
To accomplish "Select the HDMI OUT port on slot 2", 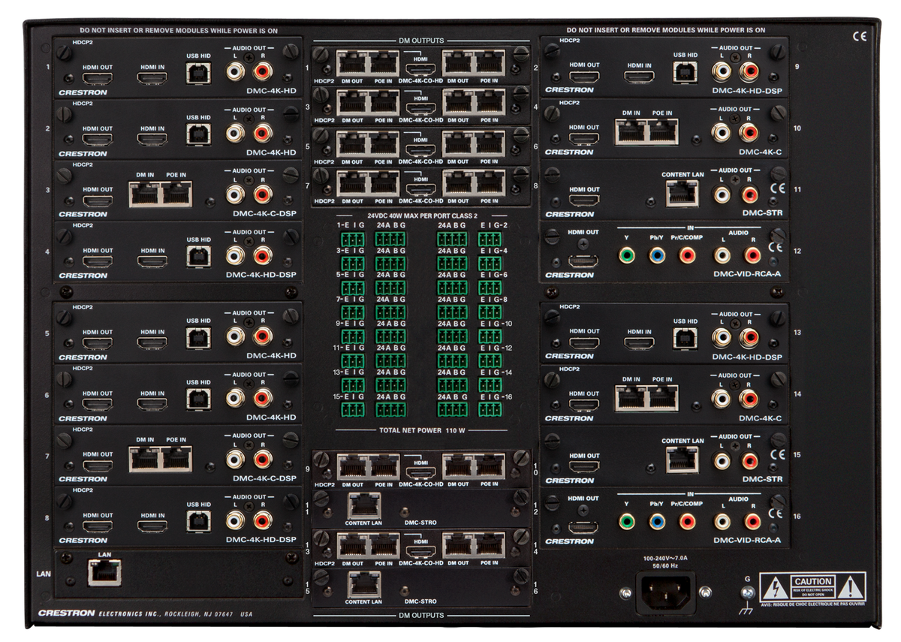I will click(97, 140).
